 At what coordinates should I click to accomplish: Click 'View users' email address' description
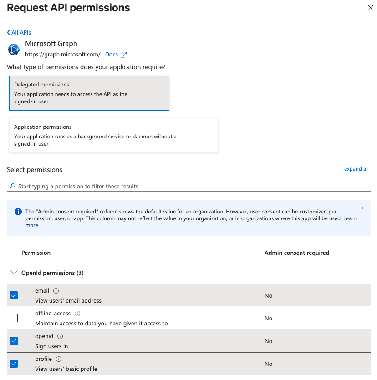click(x=68, y=300)
